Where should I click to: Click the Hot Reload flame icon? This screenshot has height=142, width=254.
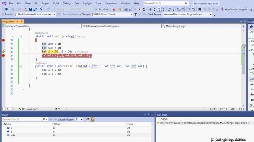(x=114, y=9)
